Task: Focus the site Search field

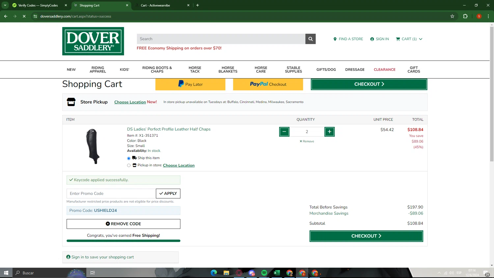Action: (x=221, y=39)
